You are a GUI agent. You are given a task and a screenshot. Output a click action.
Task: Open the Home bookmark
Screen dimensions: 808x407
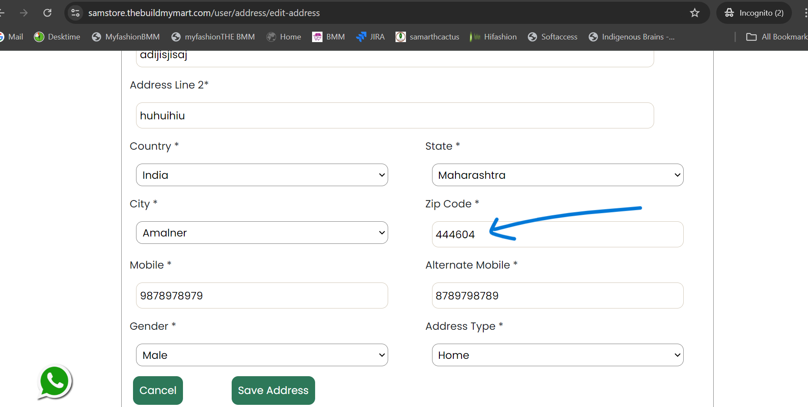point(284,37)
